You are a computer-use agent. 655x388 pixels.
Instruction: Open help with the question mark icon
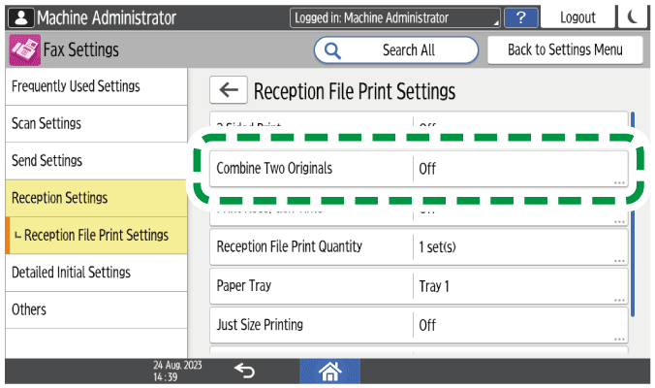[522, 17]
